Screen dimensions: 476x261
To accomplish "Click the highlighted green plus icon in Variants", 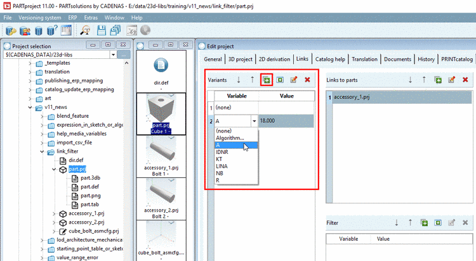I will pos(266,80).
